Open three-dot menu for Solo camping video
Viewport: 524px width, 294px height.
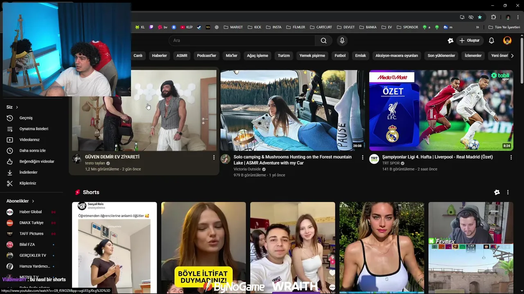(x=362, y=157)
